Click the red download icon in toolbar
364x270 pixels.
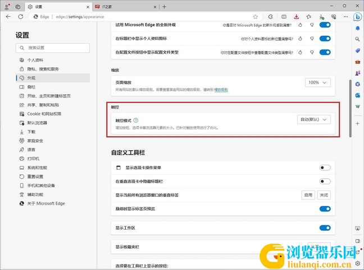296,17
